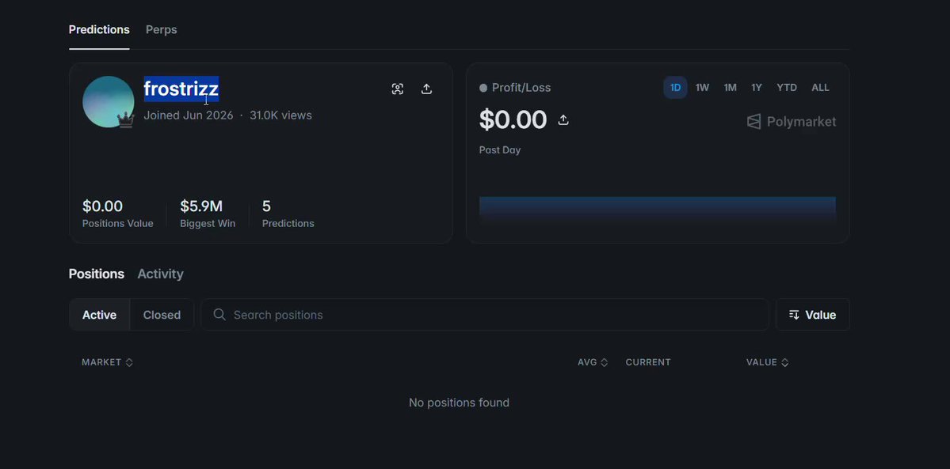Click the Profit/Loss status dot

coord(483,88)
